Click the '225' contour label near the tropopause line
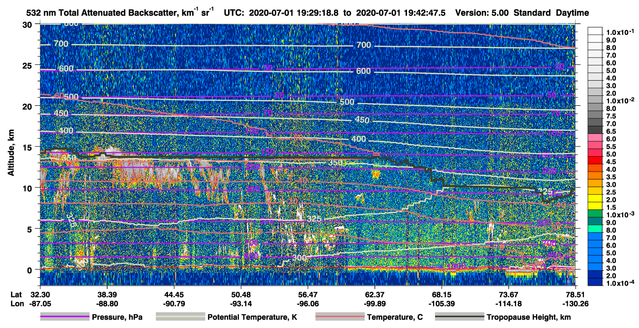Viewport: 639px width, 328px height. click(546, 192)
